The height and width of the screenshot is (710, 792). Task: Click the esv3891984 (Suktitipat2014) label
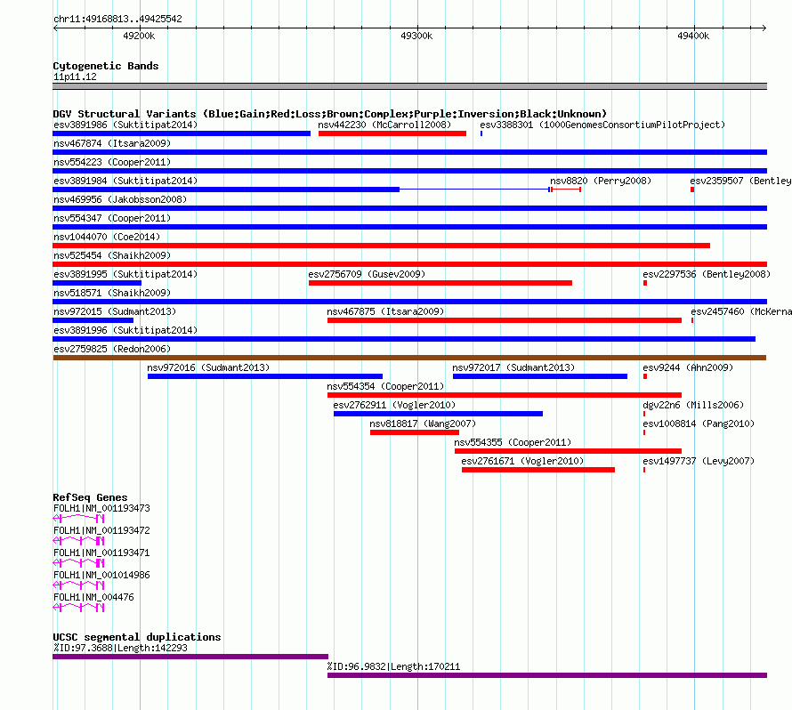pos(125,181)
